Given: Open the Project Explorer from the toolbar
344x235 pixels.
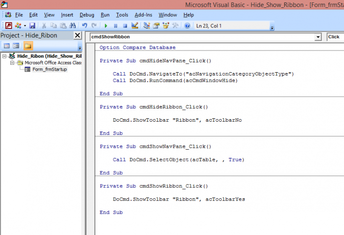Looking at the screenshot, I should point(147,25).
